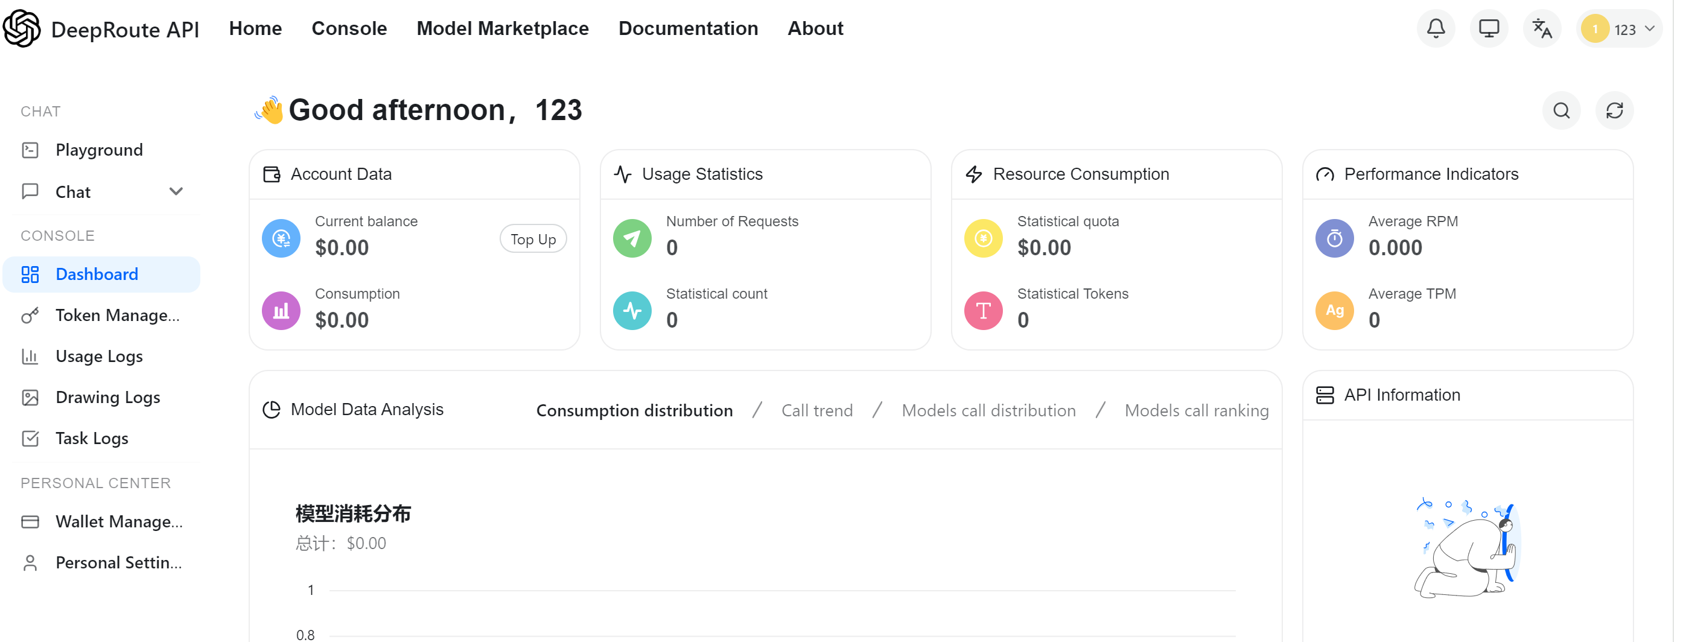Screen dimensions: 1689x642
Task: Click the Chat bubble icon
Action: pos(30,191)
